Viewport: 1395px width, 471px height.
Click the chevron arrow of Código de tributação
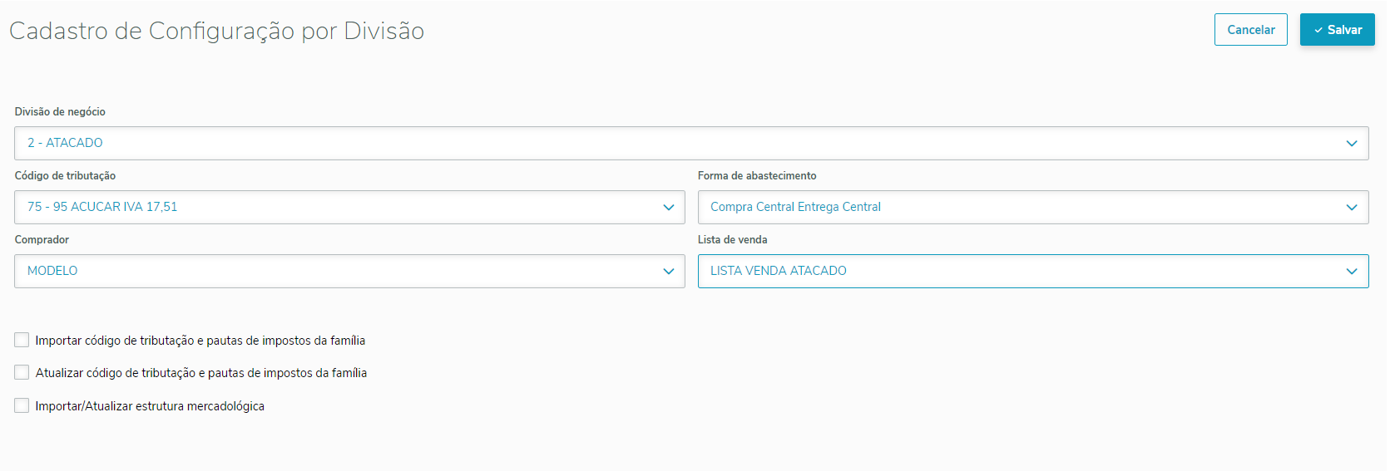[668, 208]
